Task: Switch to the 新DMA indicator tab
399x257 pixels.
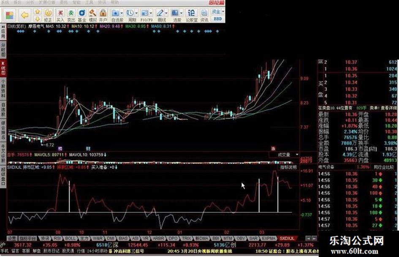Action: tap(202, 238)
